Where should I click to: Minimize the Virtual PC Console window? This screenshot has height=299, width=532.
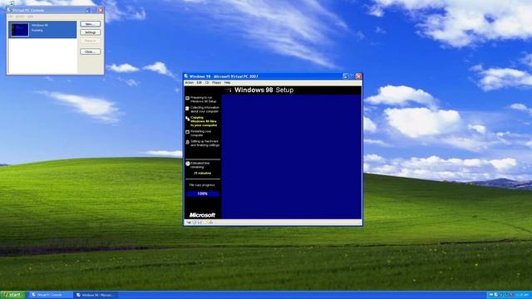[88, 10]
